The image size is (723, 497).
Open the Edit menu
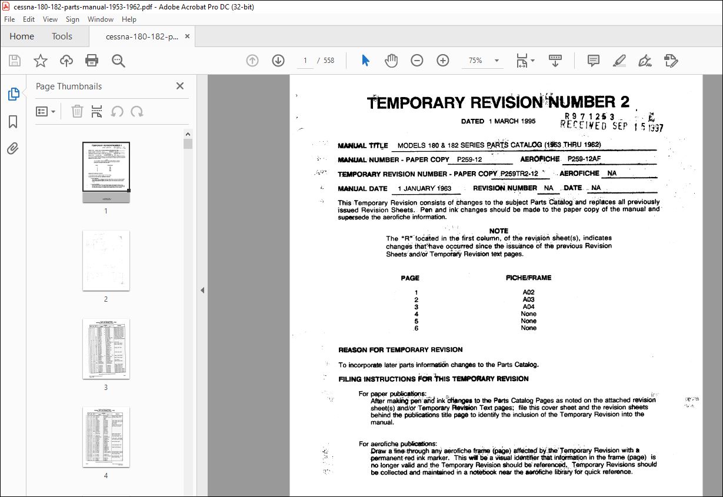(x=29, y=19)
